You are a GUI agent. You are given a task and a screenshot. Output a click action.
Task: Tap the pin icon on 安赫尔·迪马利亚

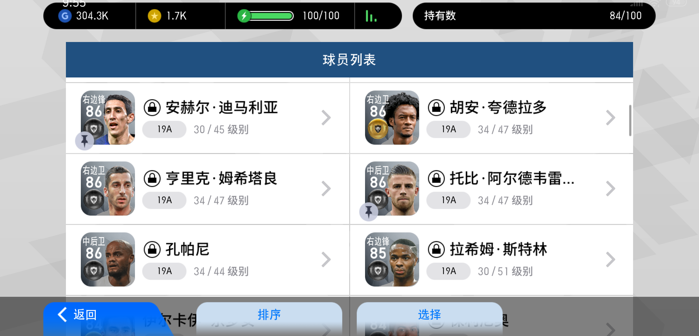coord(85,141)
